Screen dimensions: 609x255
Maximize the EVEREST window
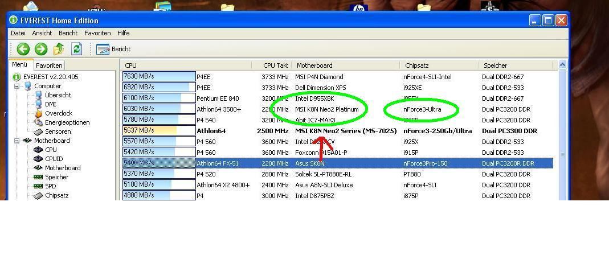click(548, 20)
